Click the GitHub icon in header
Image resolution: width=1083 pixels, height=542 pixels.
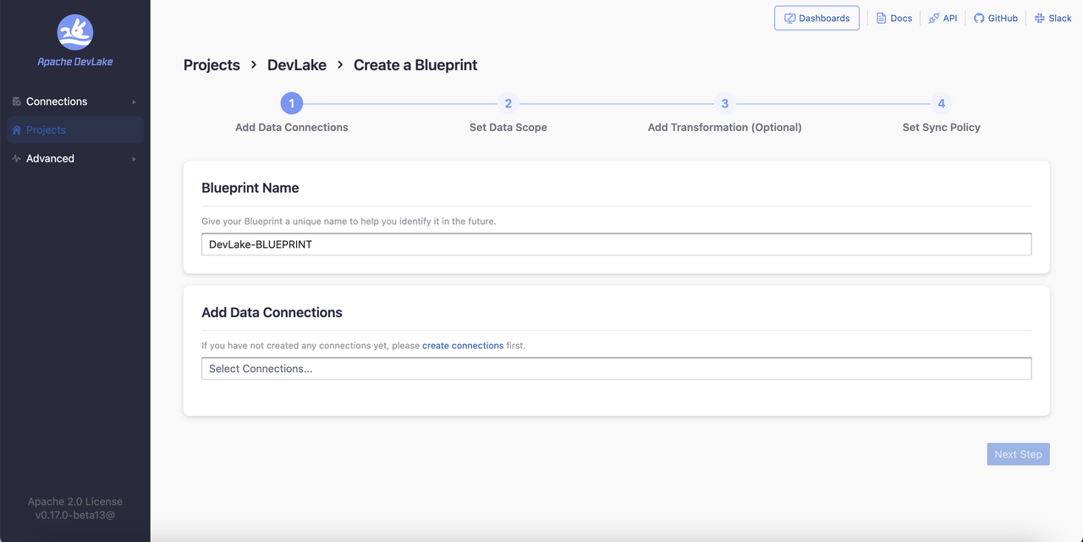(x=979, y=18)
